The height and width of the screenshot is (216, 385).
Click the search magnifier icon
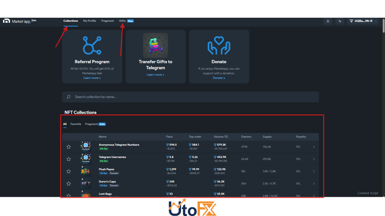coord(68,97)
